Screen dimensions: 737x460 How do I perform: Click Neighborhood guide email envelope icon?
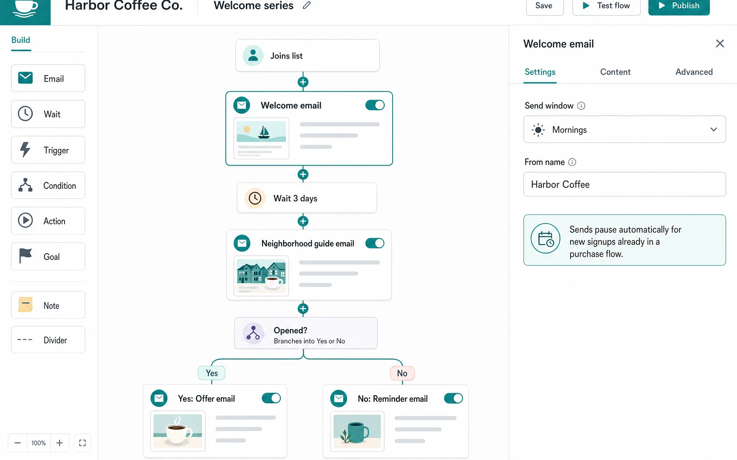(242, 243)
